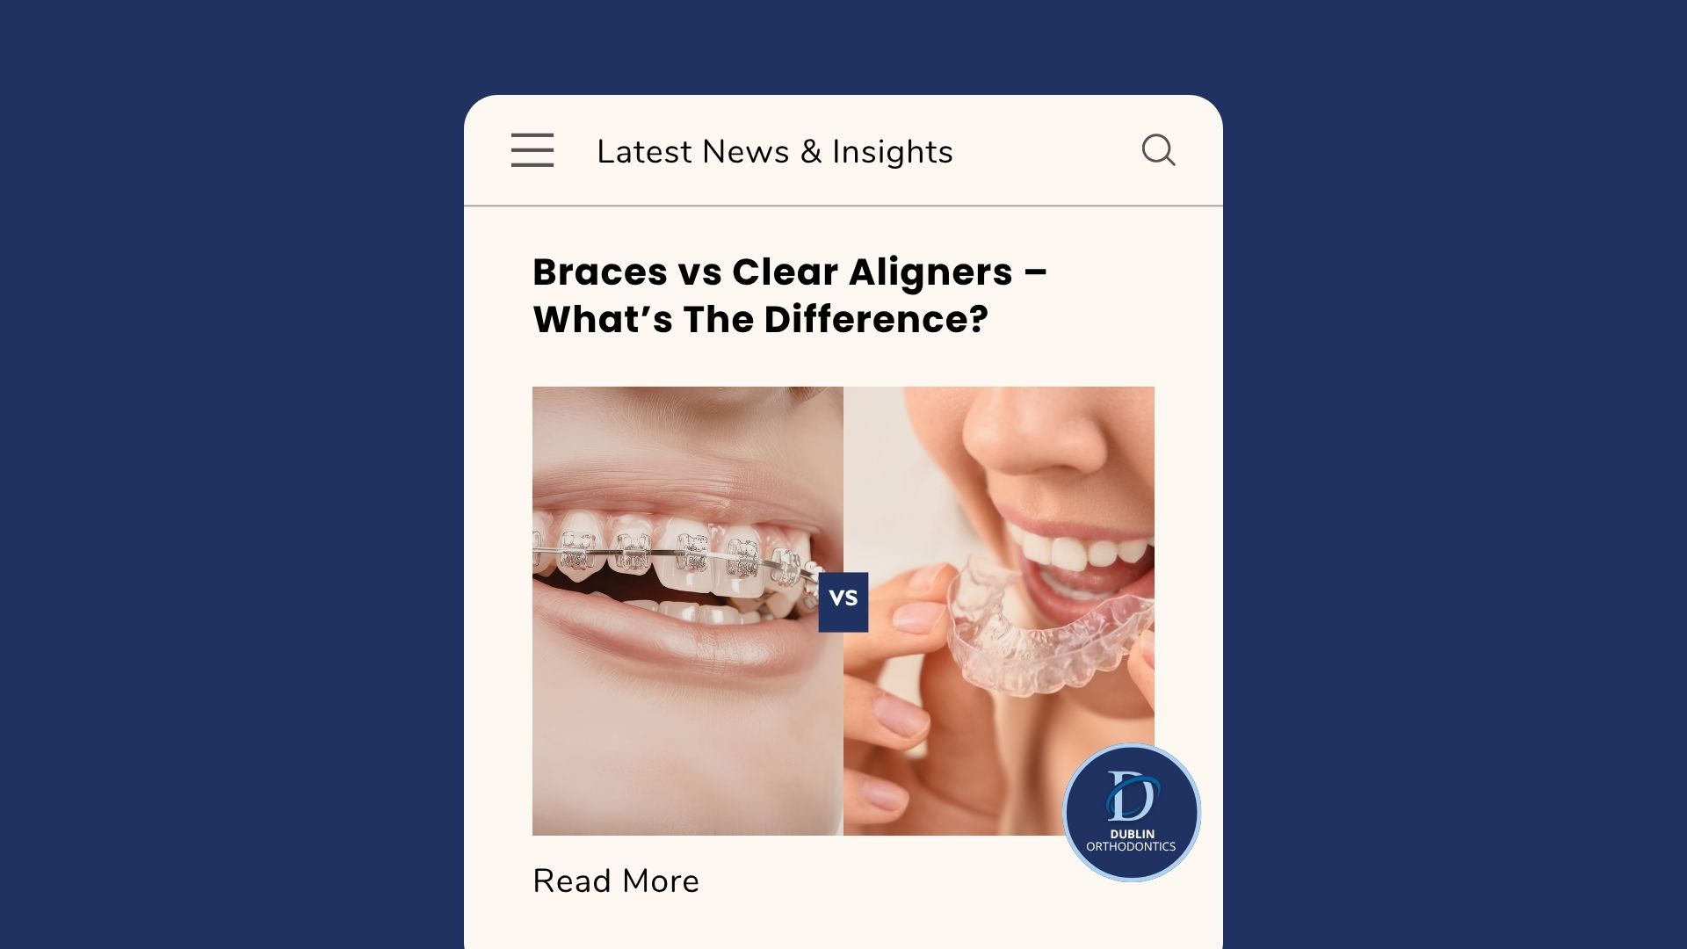Viewport: 1687px width, 949px height.
Task: Click the divider line under the header
Action: point(843,206)
